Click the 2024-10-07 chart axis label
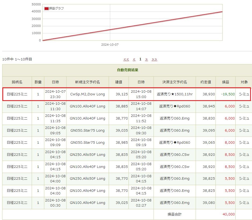Viewport: 252px width, 220px height. click(x=110, y=45)
